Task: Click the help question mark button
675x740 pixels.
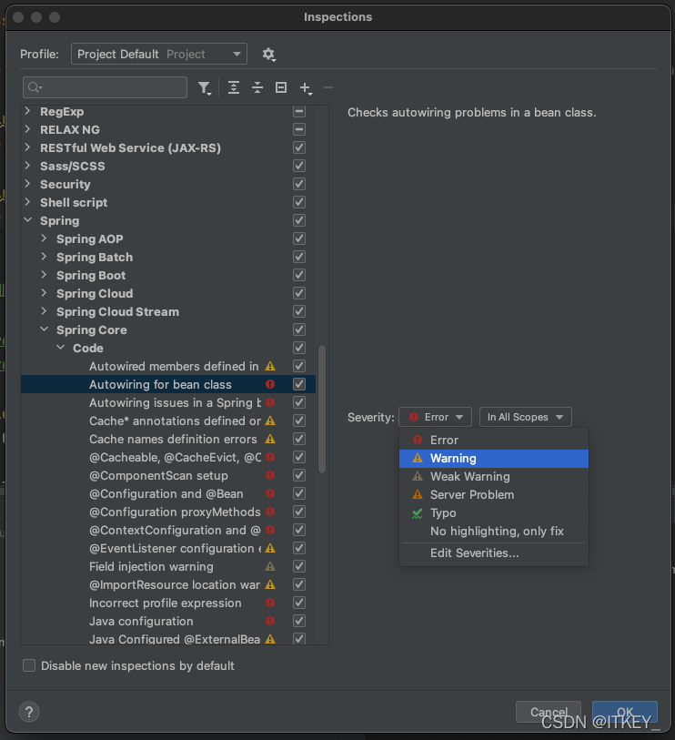Action: tap(29, 712)
